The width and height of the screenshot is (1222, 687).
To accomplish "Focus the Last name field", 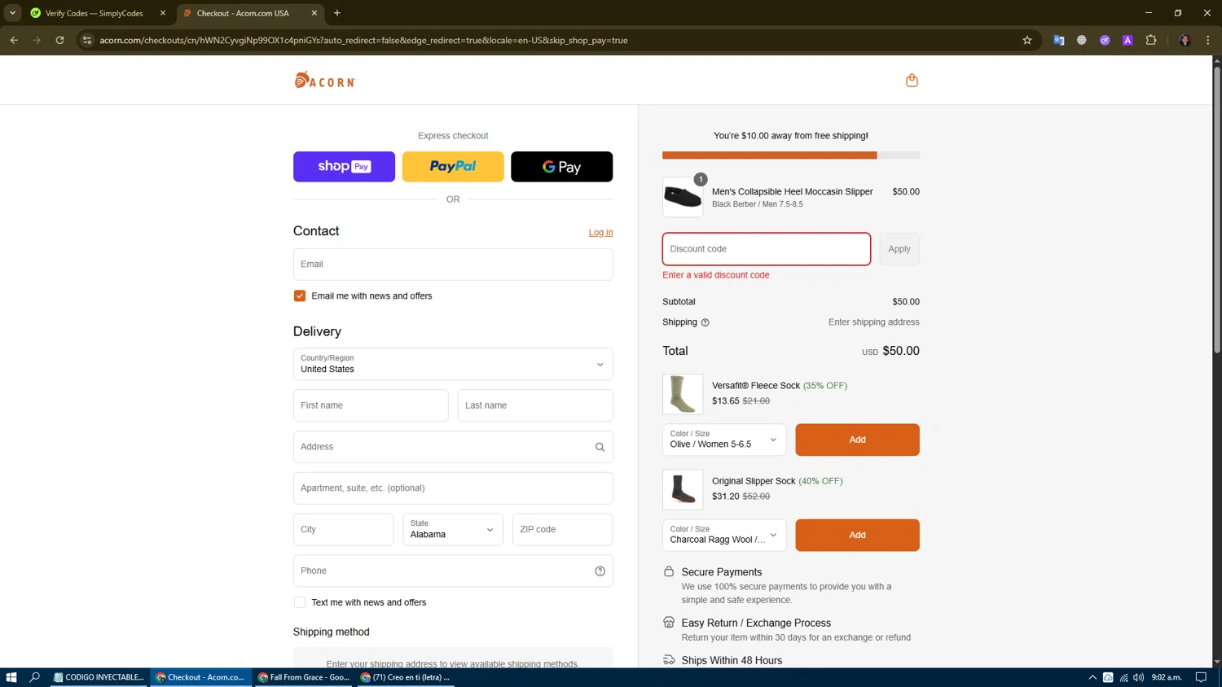I will (535, 405).
